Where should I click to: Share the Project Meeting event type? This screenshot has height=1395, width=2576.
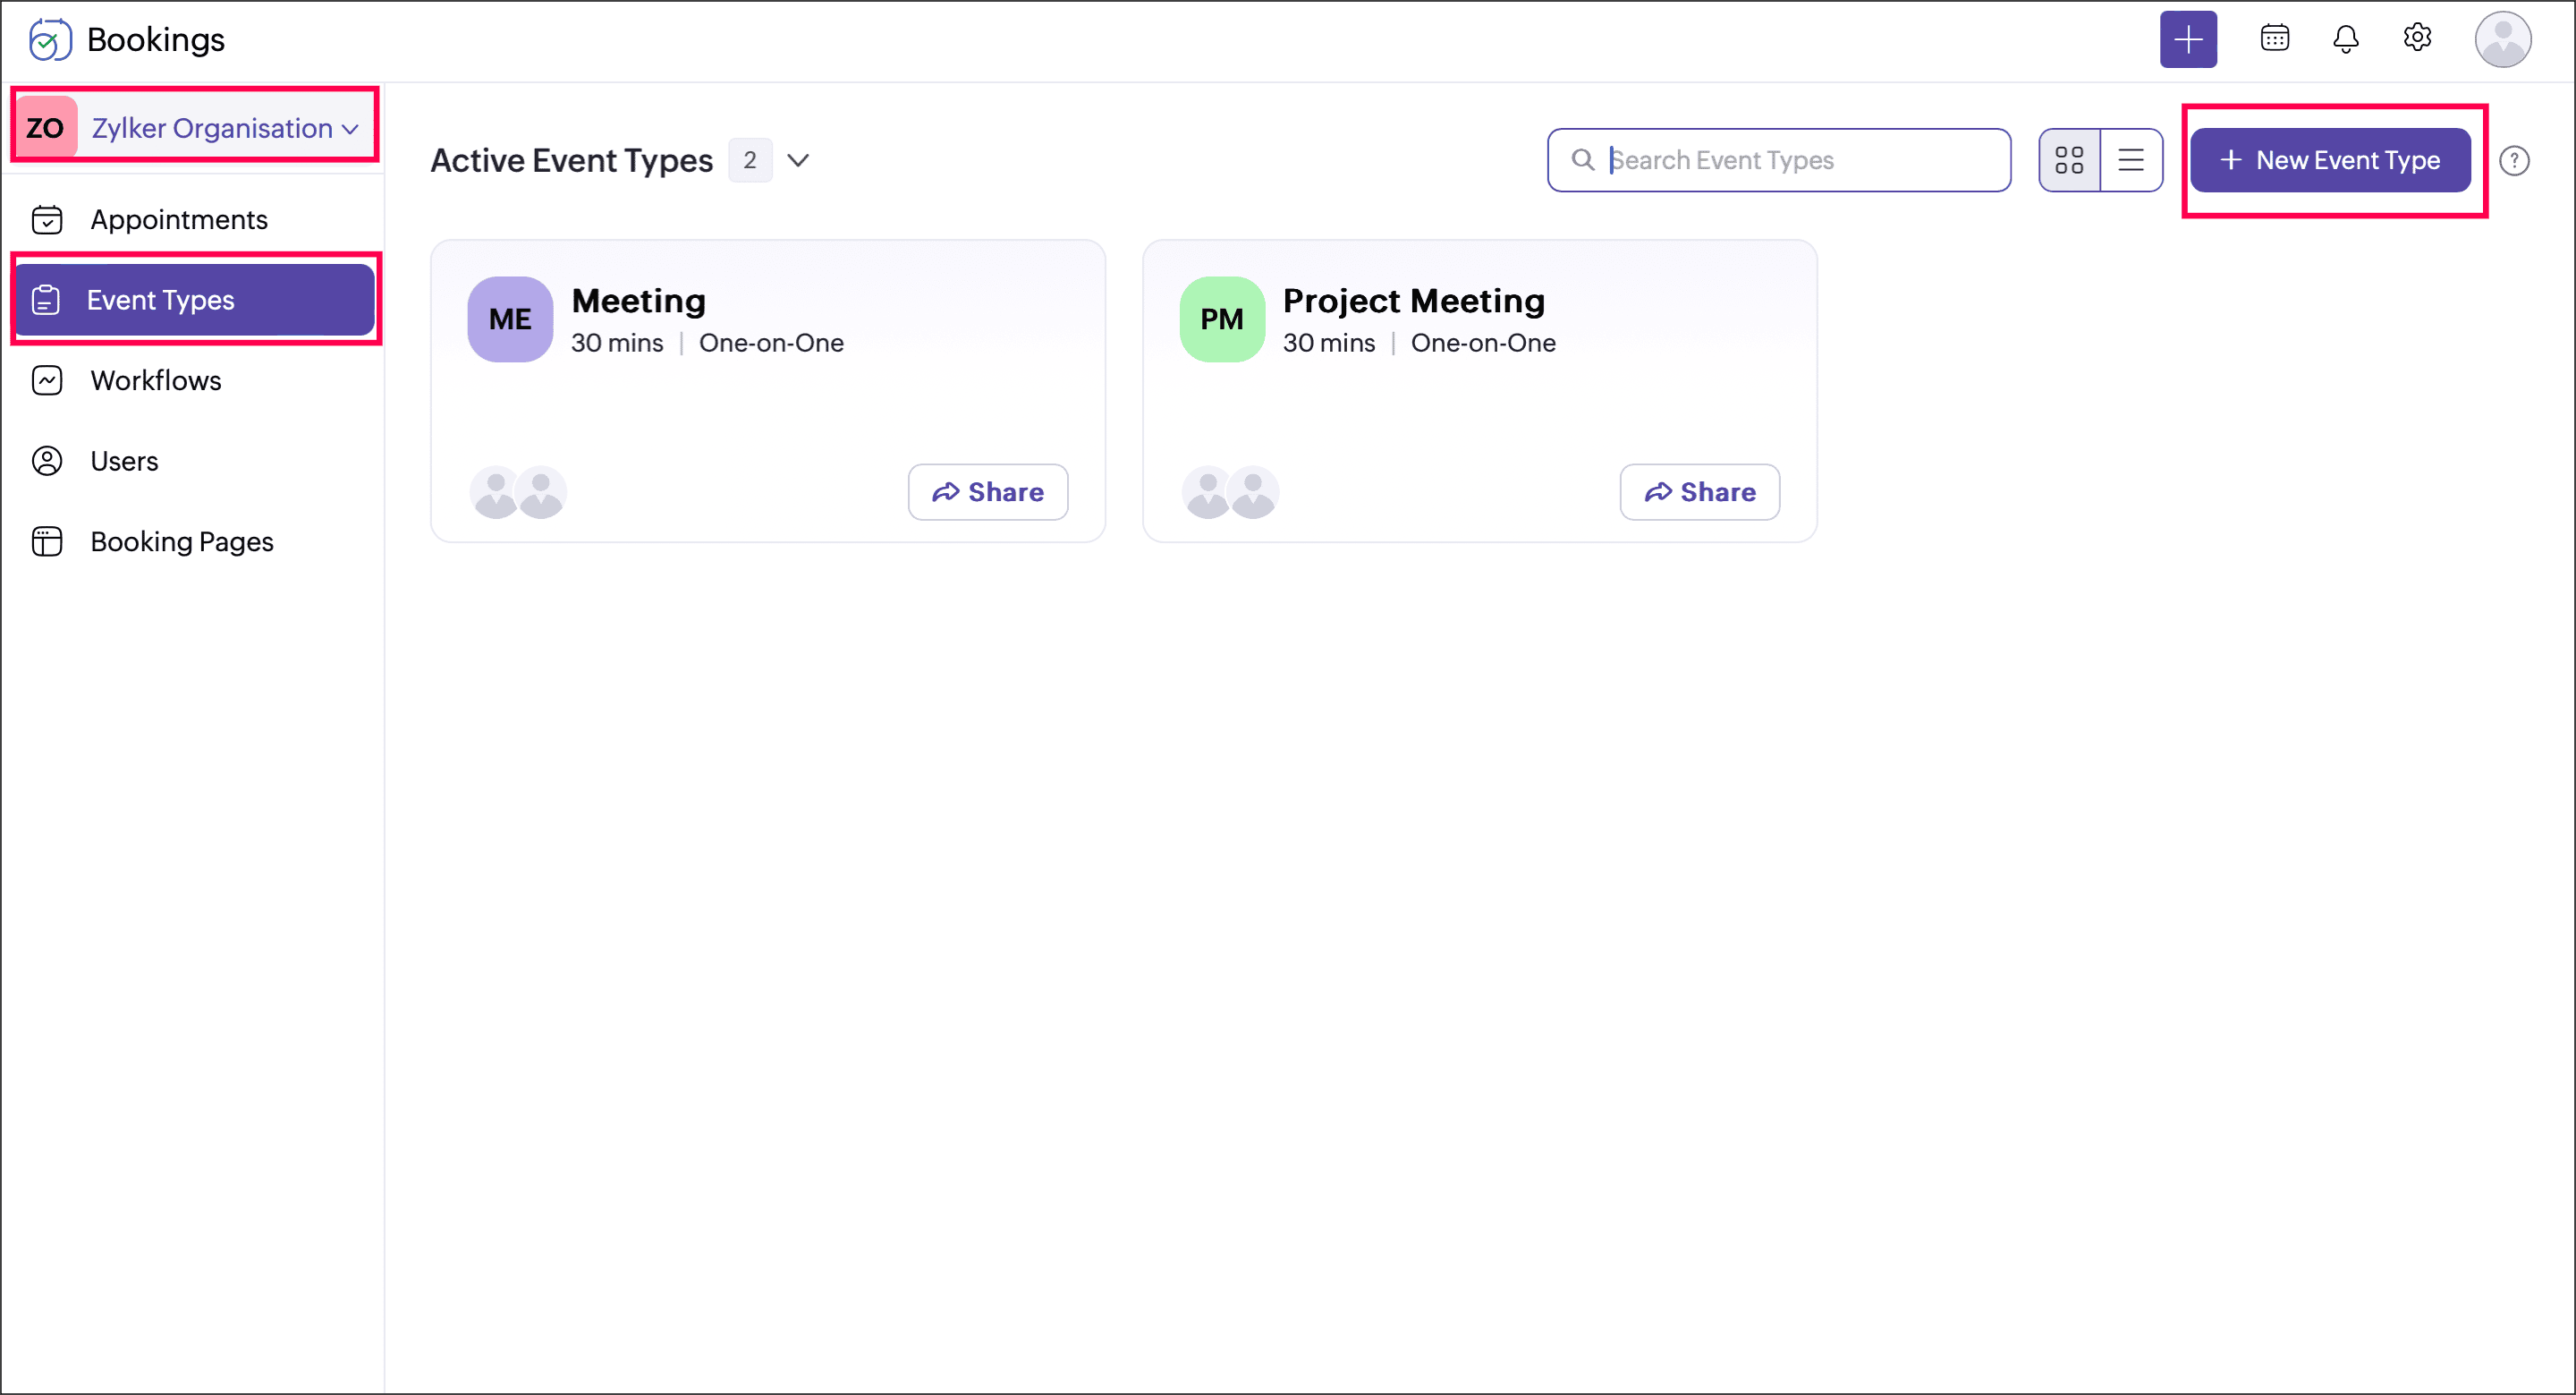click(x=1699, y=491)
